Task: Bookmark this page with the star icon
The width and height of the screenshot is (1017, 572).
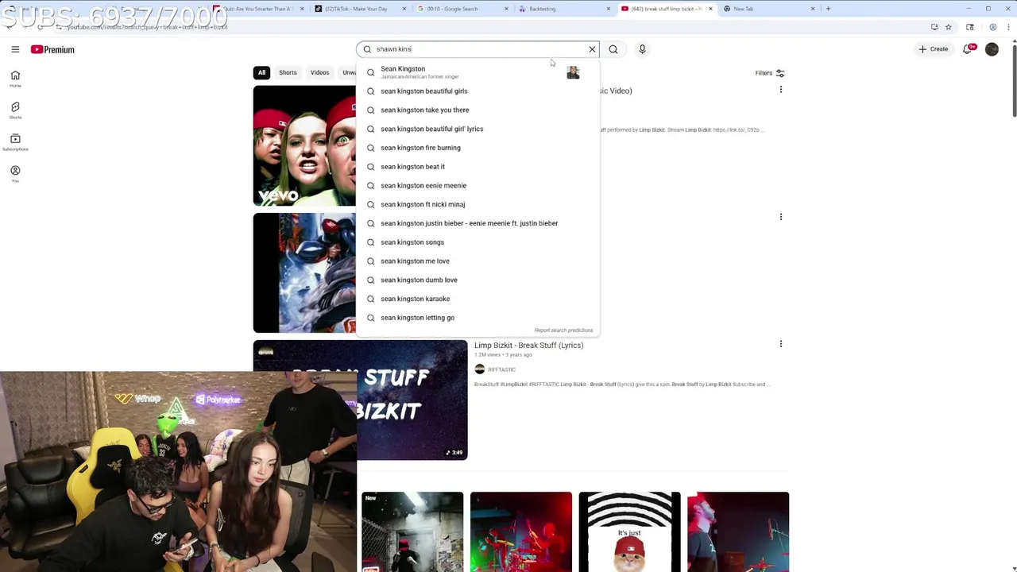Action: pyautogui.click(x=948, y=27)
